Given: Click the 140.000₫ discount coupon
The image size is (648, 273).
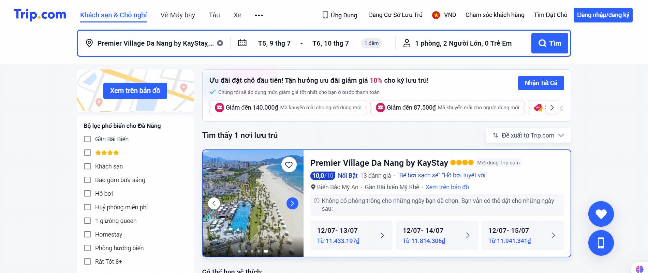Looking at the screenshot, I should click(288, 108).
